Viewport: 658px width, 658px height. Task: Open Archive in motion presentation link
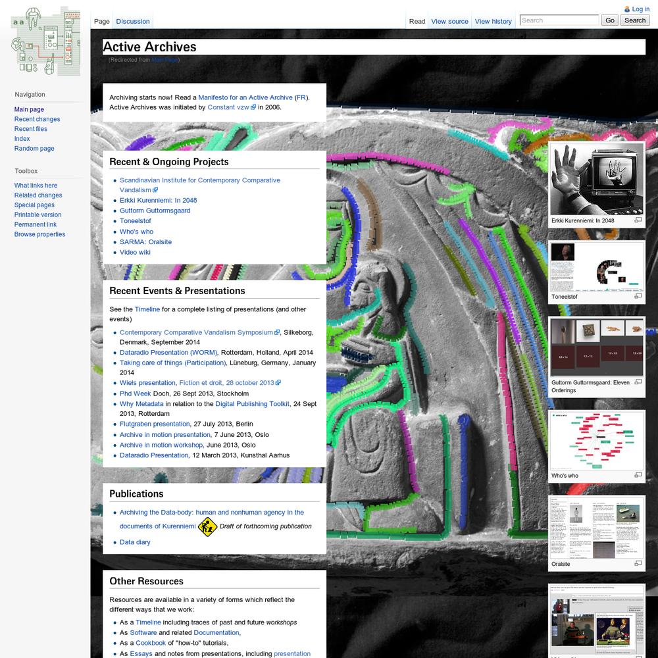coord(165,435)
